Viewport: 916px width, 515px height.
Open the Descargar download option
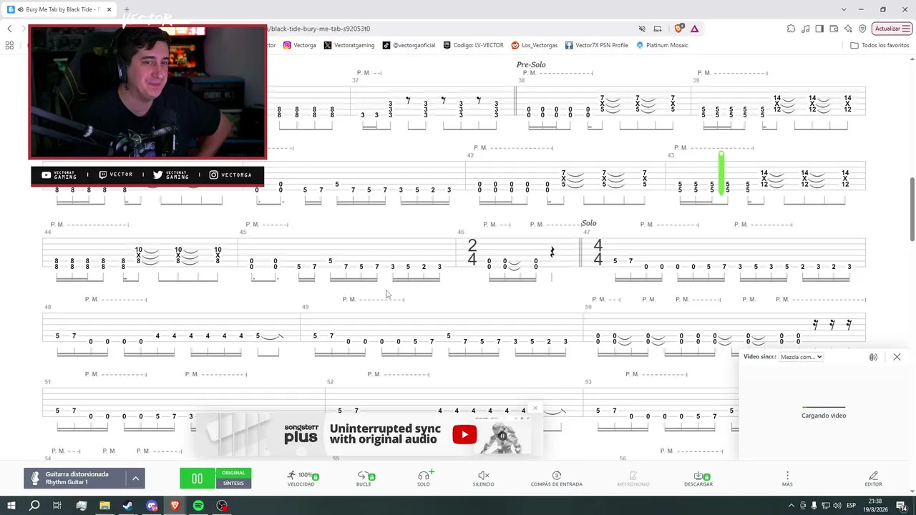698,479
